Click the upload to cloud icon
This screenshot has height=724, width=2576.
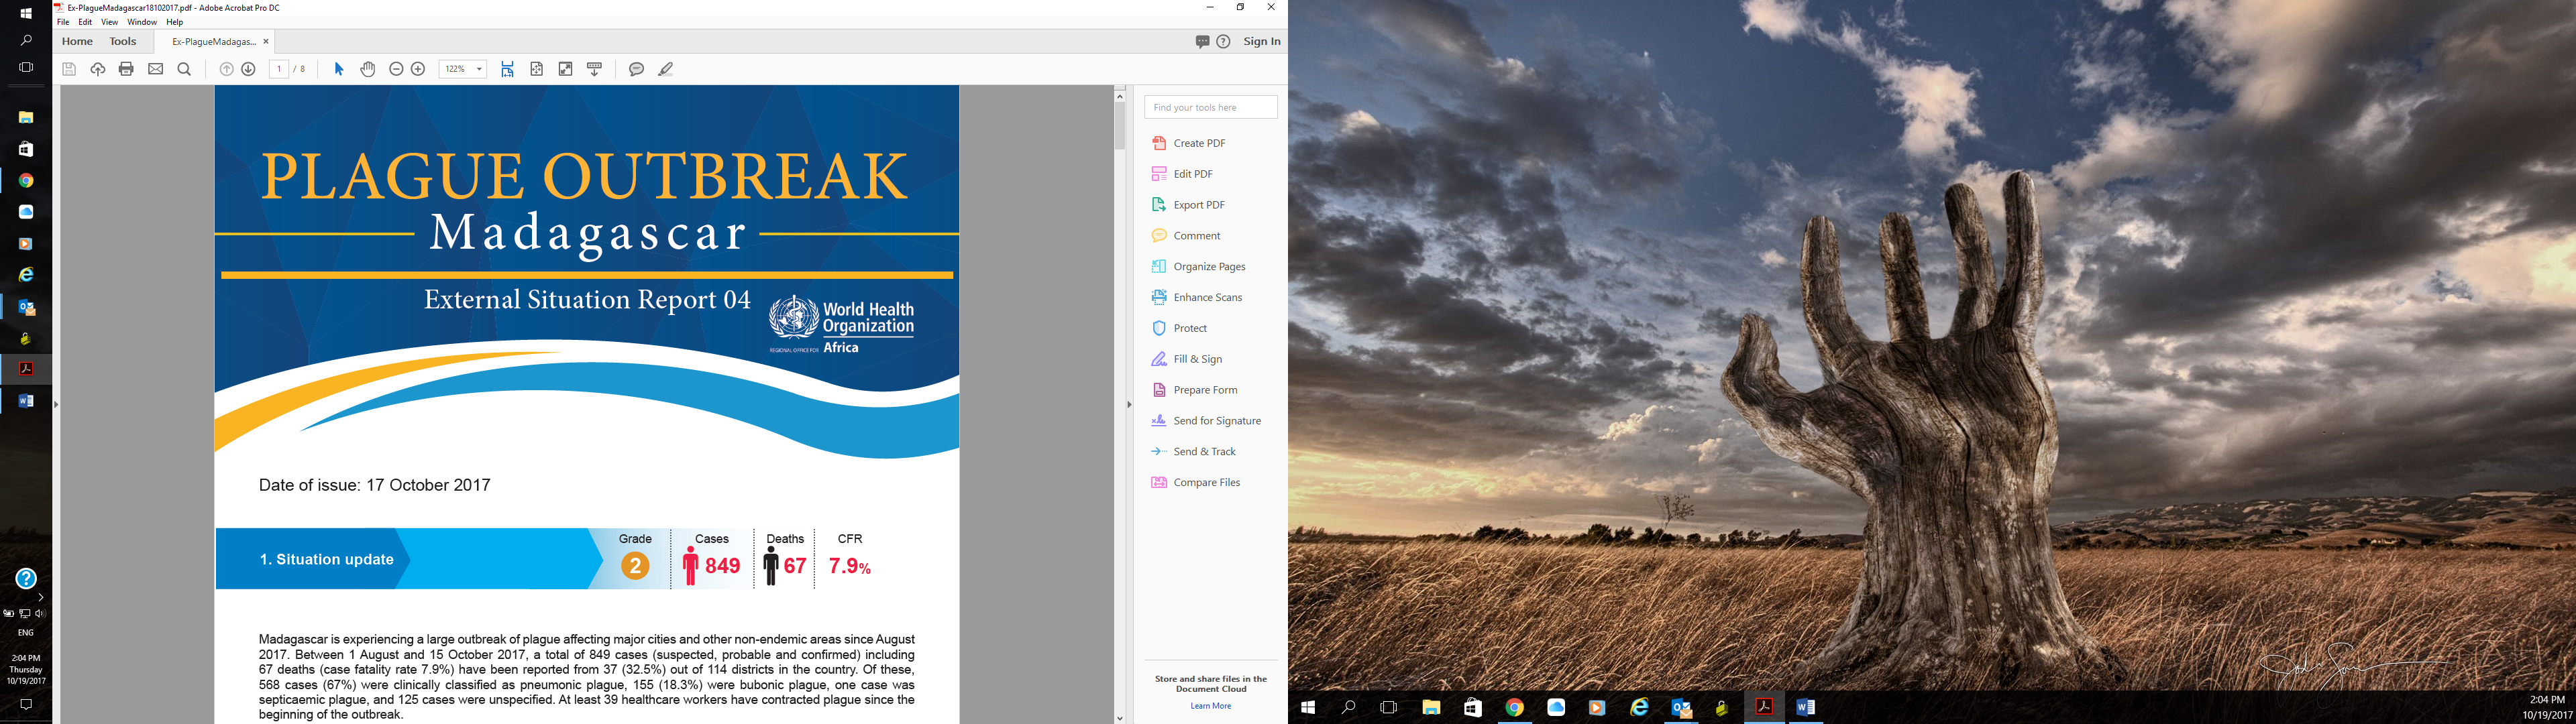[98, 69]
